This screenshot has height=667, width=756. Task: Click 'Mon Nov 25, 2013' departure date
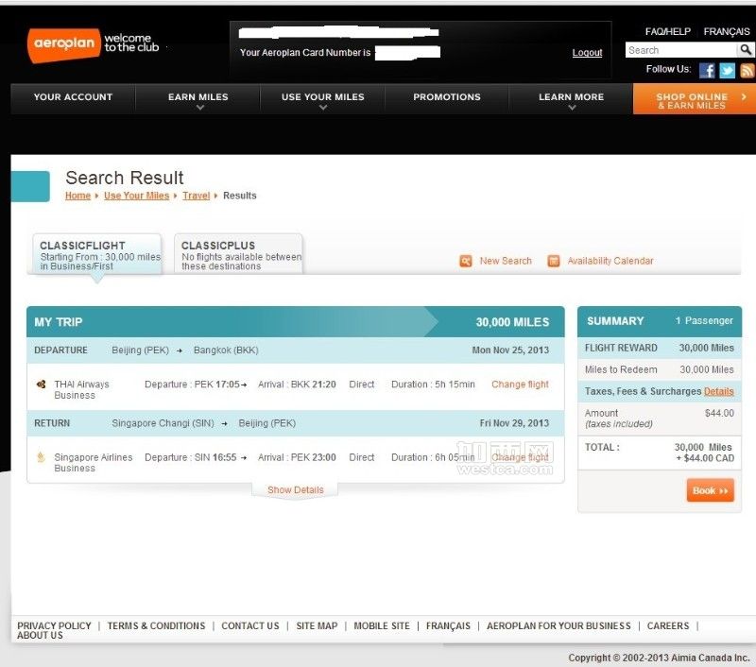point(510,350)
